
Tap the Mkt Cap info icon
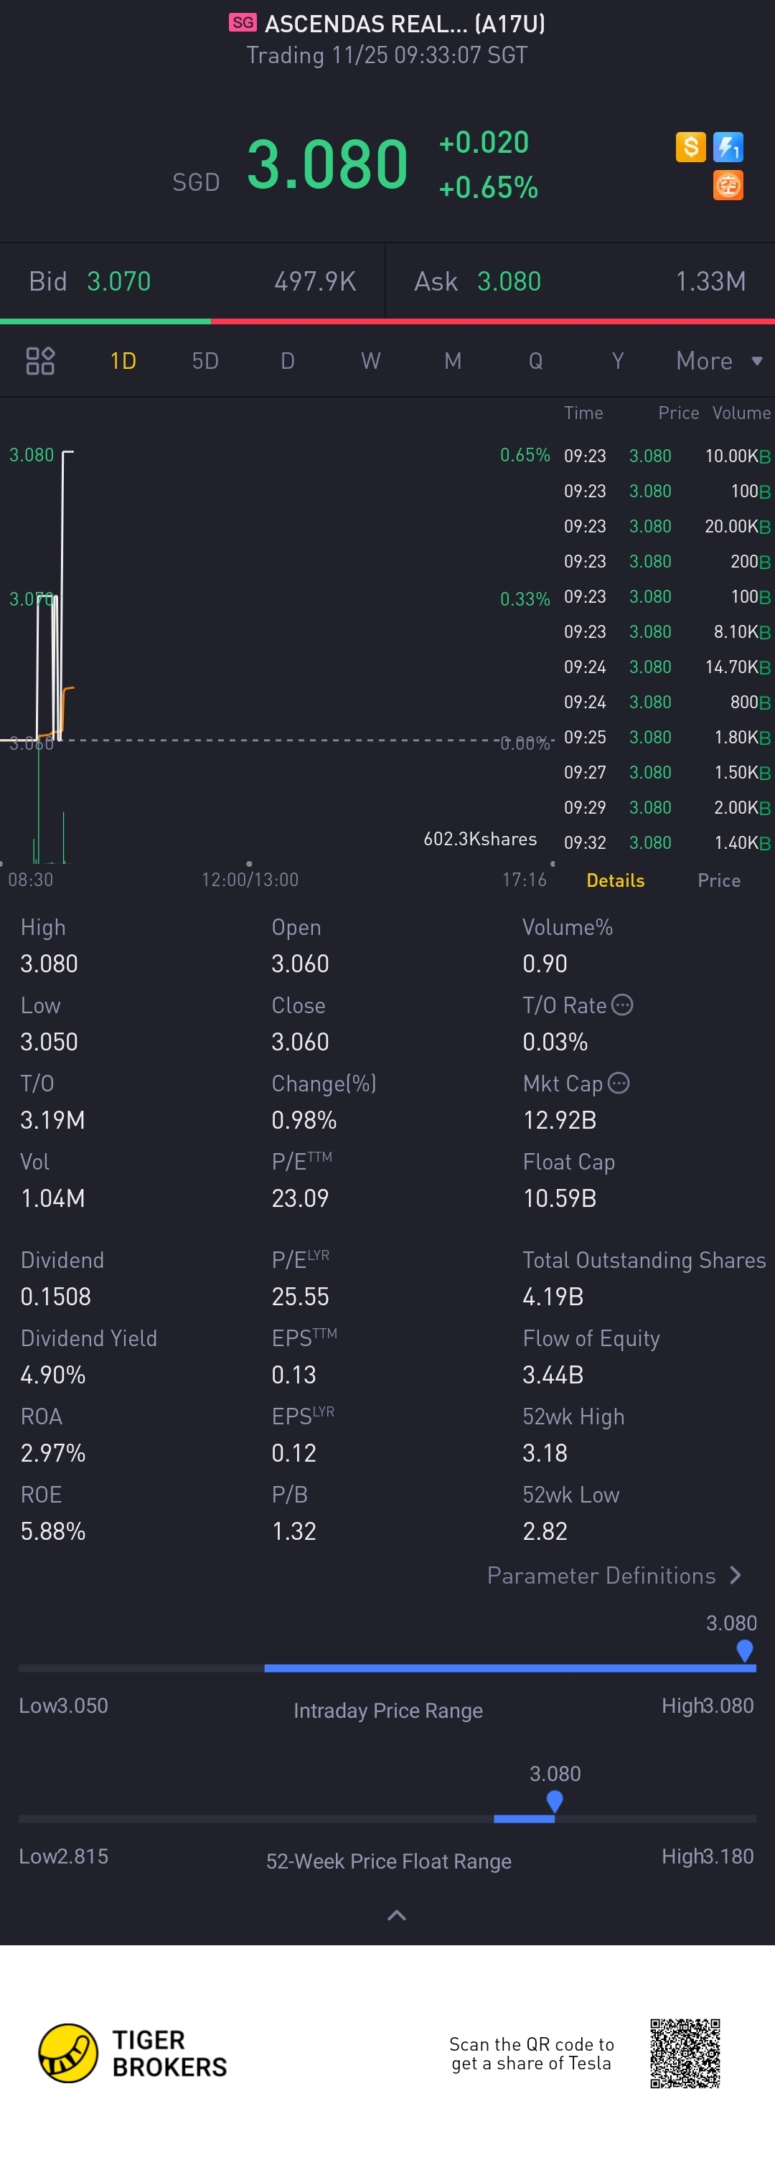[619, 1083]
